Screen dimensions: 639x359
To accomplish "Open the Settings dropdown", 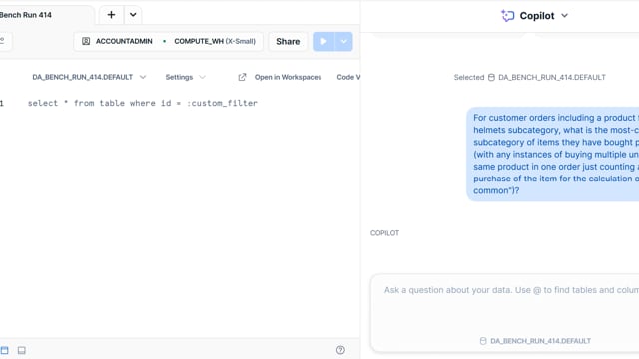I will [185, 77].
